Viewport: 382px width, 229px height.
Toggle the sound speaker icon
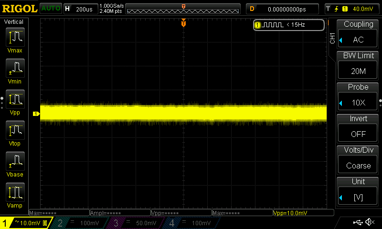pyautogui.click(x=370, y=223)
